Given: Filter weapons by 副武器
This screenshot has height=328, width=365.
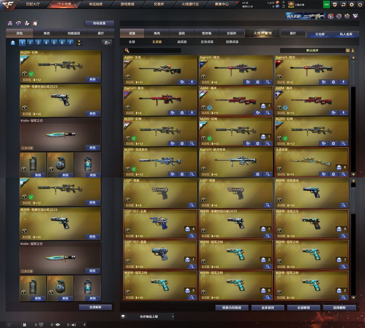Looking at the screenshot, I should point(182,42).
